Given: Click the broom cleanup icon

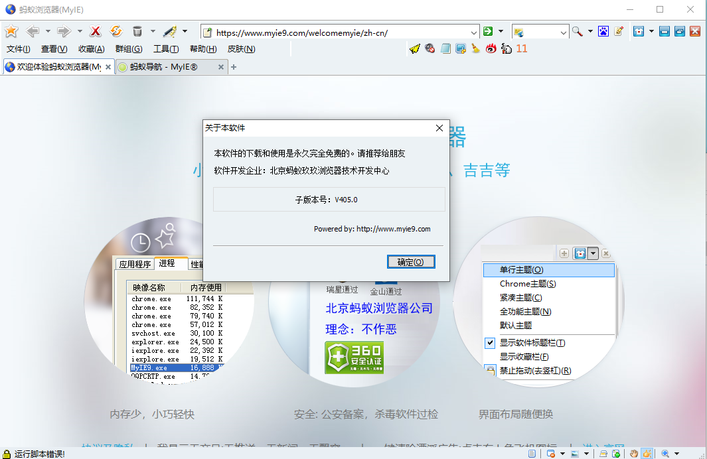Looking at the screenshot, I should coord(475,48).
